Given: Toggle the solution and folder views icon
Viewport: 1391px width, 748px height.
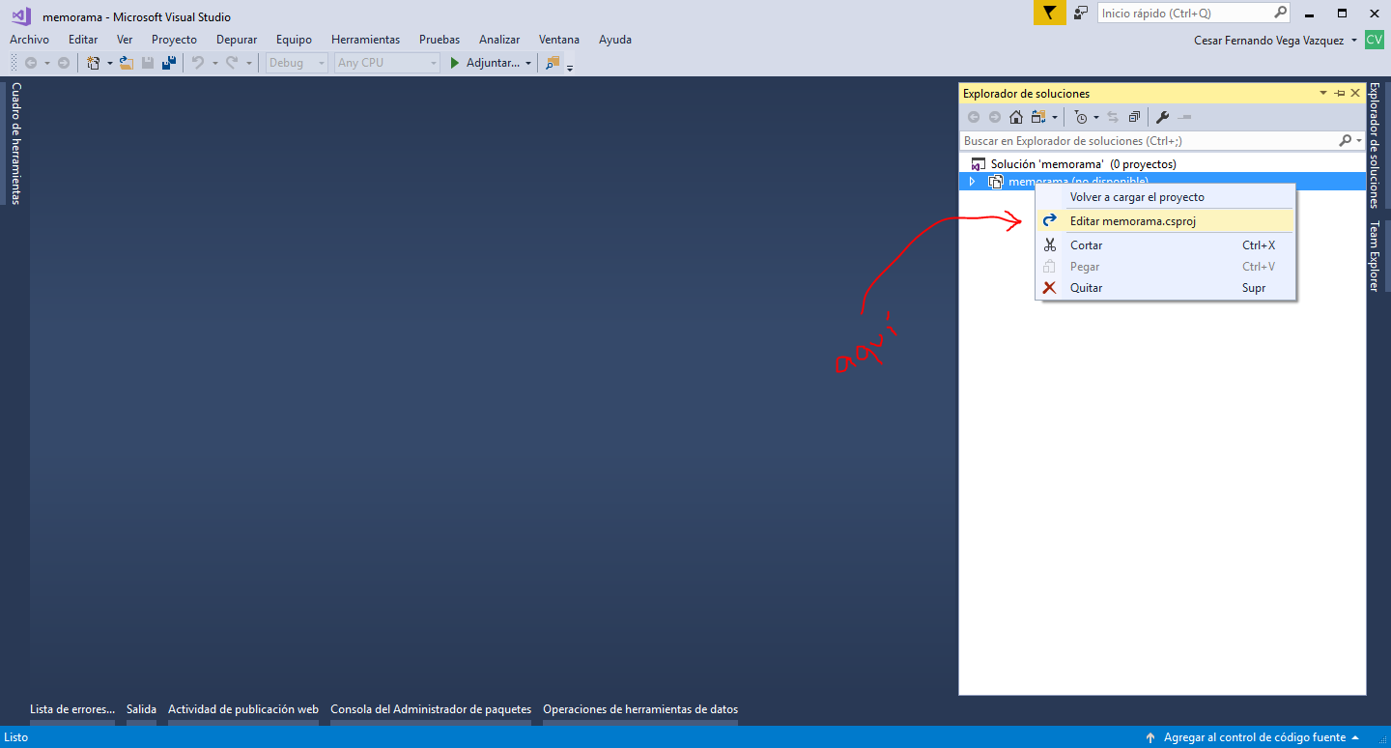Looking at the screenshot, I should (1038, 117).
